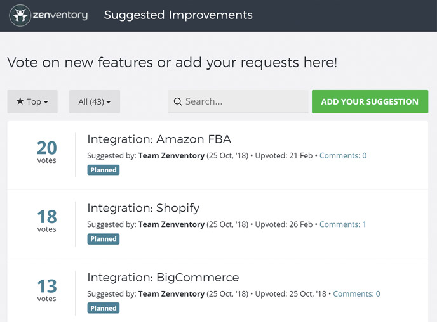Click the Suggested Improvements header title
Image resolution: width=437 pixels, height=322 pixels.
(x=178, y=15)
